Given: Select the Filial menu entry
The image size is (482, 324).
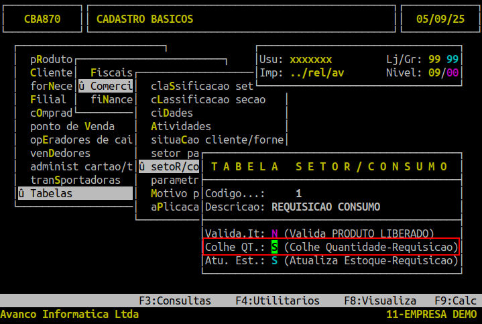Looking at the screenshot, I should (x=48, y=100).
